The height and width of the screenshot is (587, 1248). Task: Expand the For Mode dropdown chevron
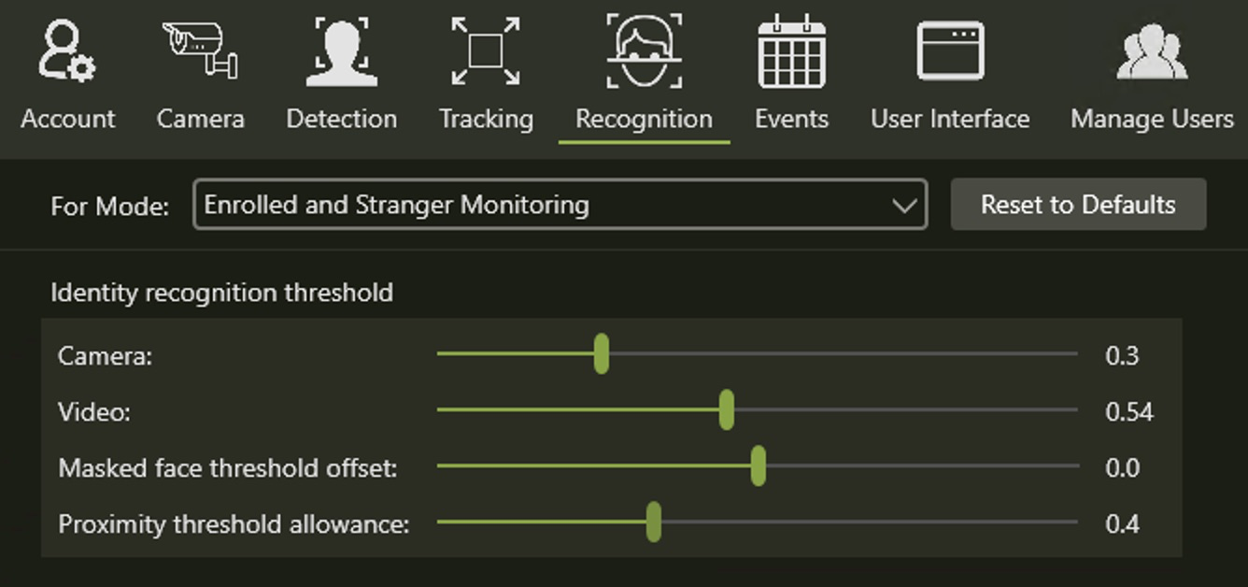pos(903,205)
